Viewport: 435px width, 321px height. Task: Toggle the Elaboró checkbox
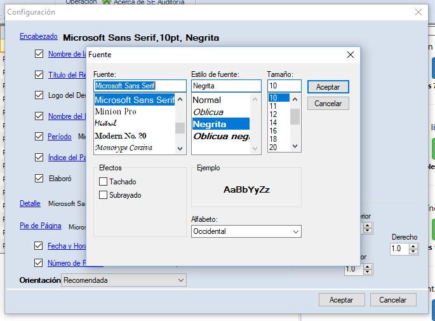[x=39, y=179]
